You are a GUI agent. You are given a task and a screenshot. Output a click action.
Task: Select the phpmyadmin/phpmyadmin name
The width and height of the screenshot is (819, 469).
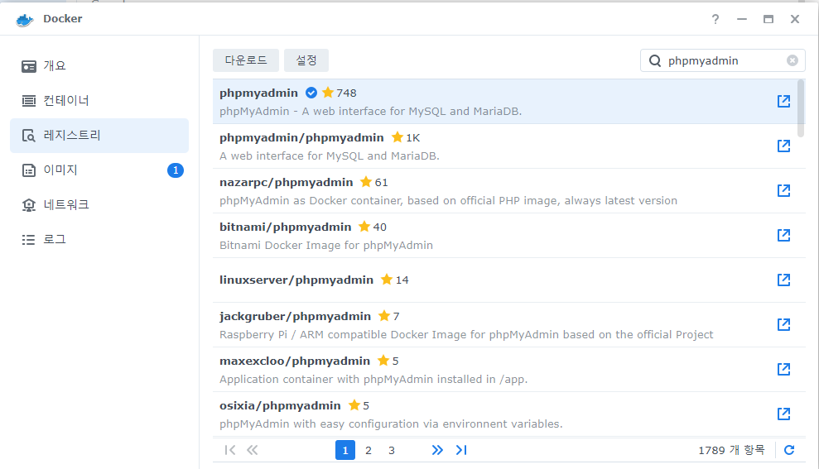pyautogui.click(x=301, y=138)
